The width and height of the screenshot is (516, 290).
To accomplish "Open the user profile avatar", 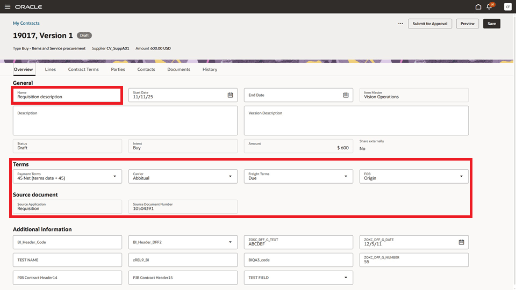I will tap(507, 6).
